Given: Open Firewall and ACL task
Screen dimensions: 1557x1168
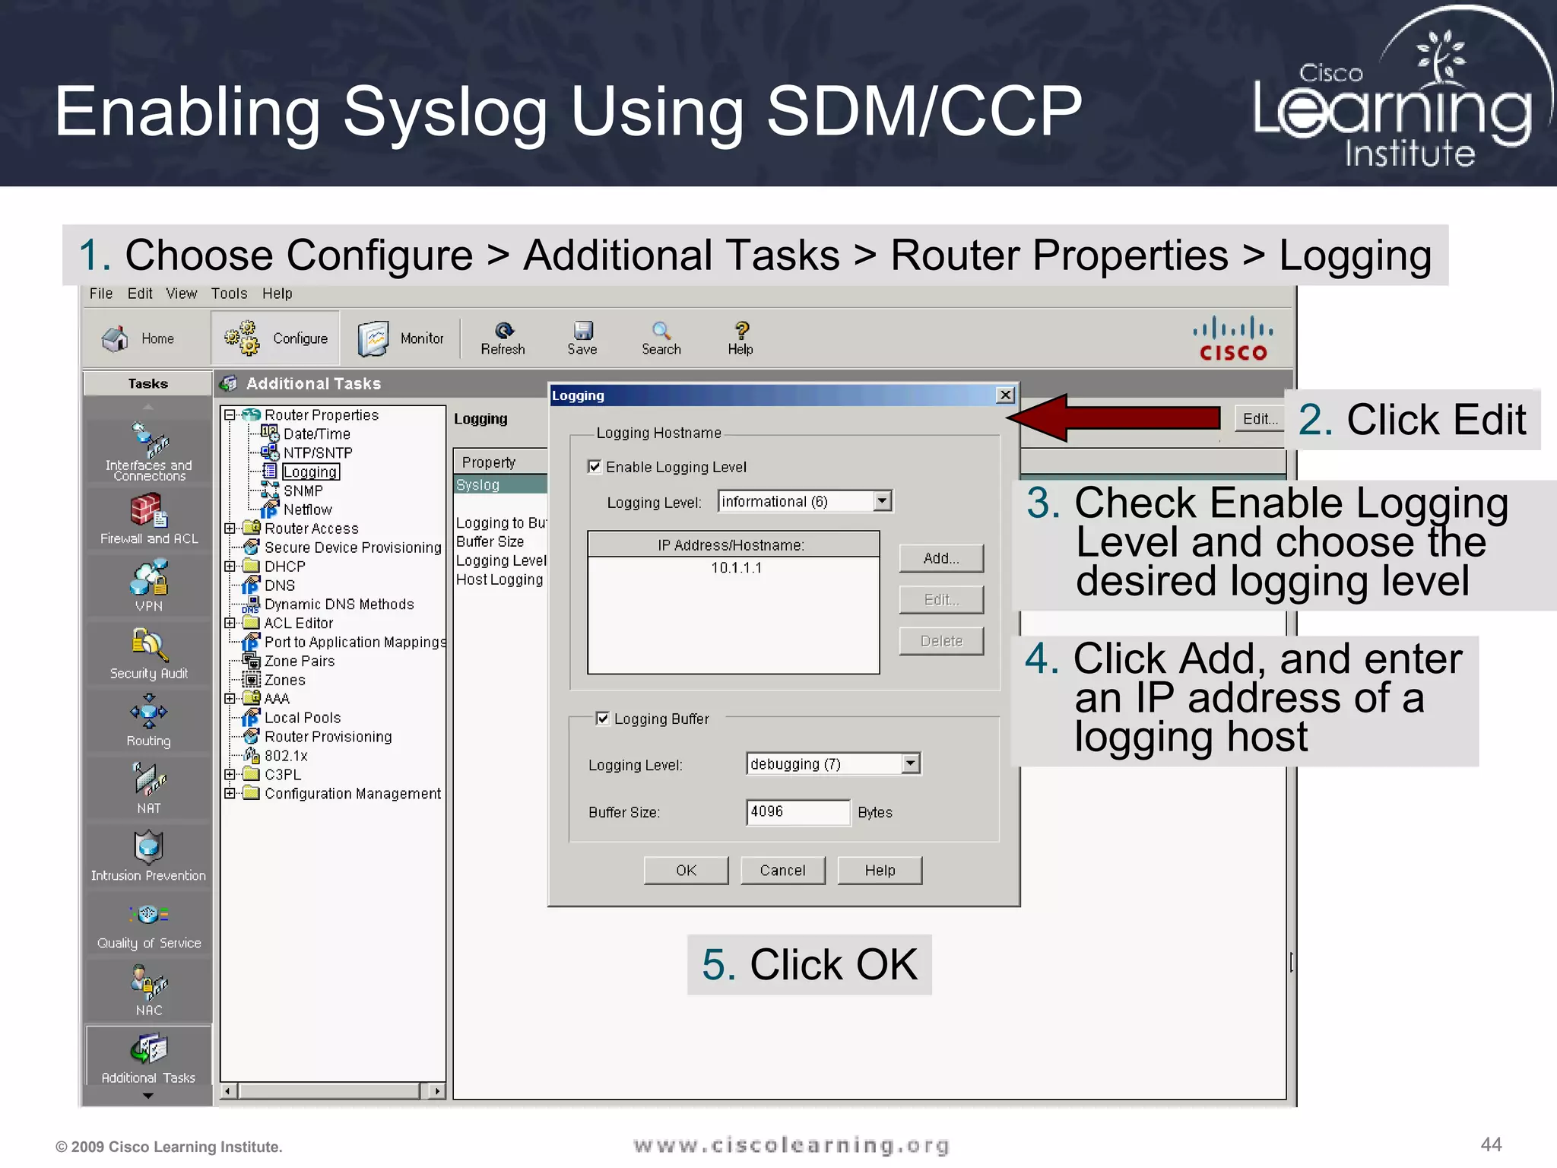Looking at the screenshot, I should 149,519.
